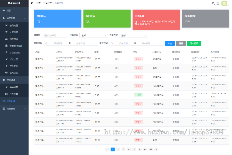The image size is (232, 155).
Task: Click the green 导出记录 export button
Action: [194, 43]
